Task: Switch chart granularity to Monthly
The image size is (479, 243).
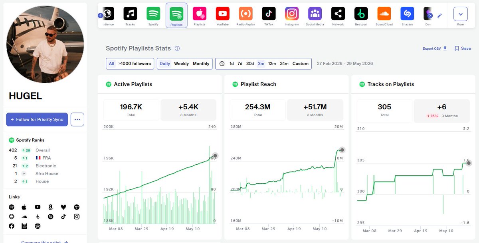Action: click(201, 64)
